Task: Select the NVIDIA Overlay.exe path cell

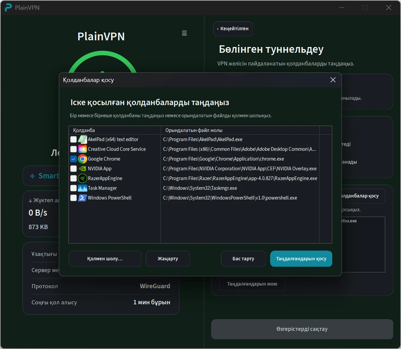Action: click(x=240, y=169)
